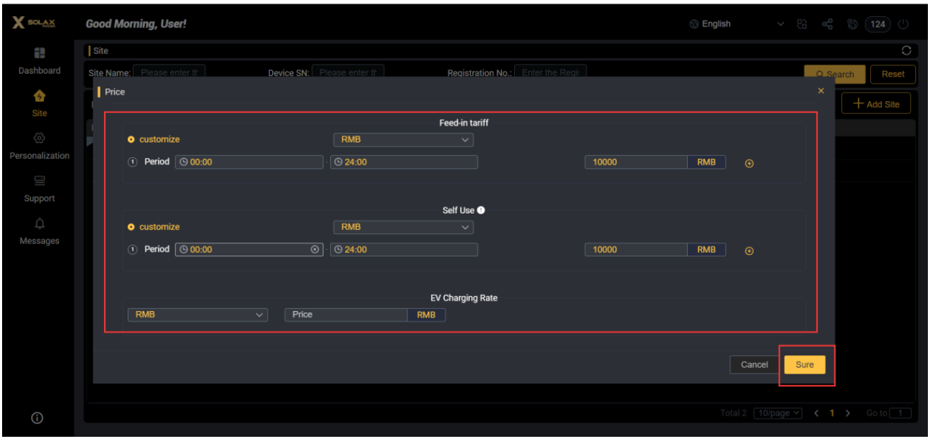
Task: Open Dashboard in the sidebar
Action: click(x=39, y=60)
